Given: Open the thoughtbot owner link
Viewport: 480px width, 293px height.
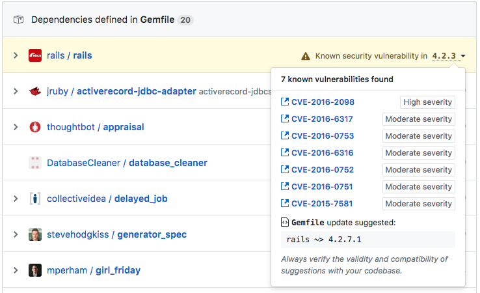Looking at the screenshot, I should [x=71, y=127].
